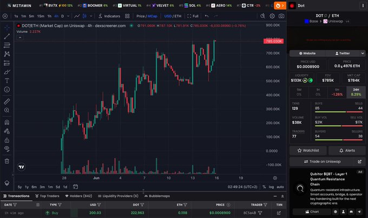Open the emoji icons tool
368x218 pixels.
pyautogui.click(x=7, y=89)
